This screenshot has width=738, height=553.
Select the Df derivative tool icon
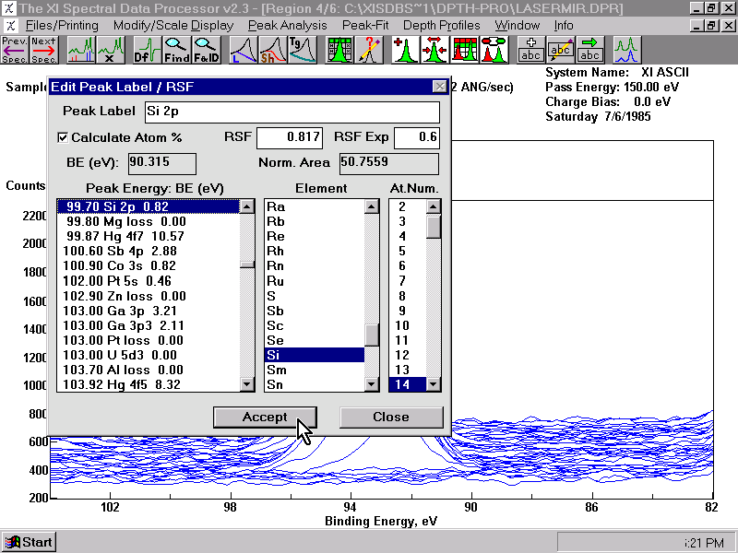pyautogui.click(x=148, y=50)
